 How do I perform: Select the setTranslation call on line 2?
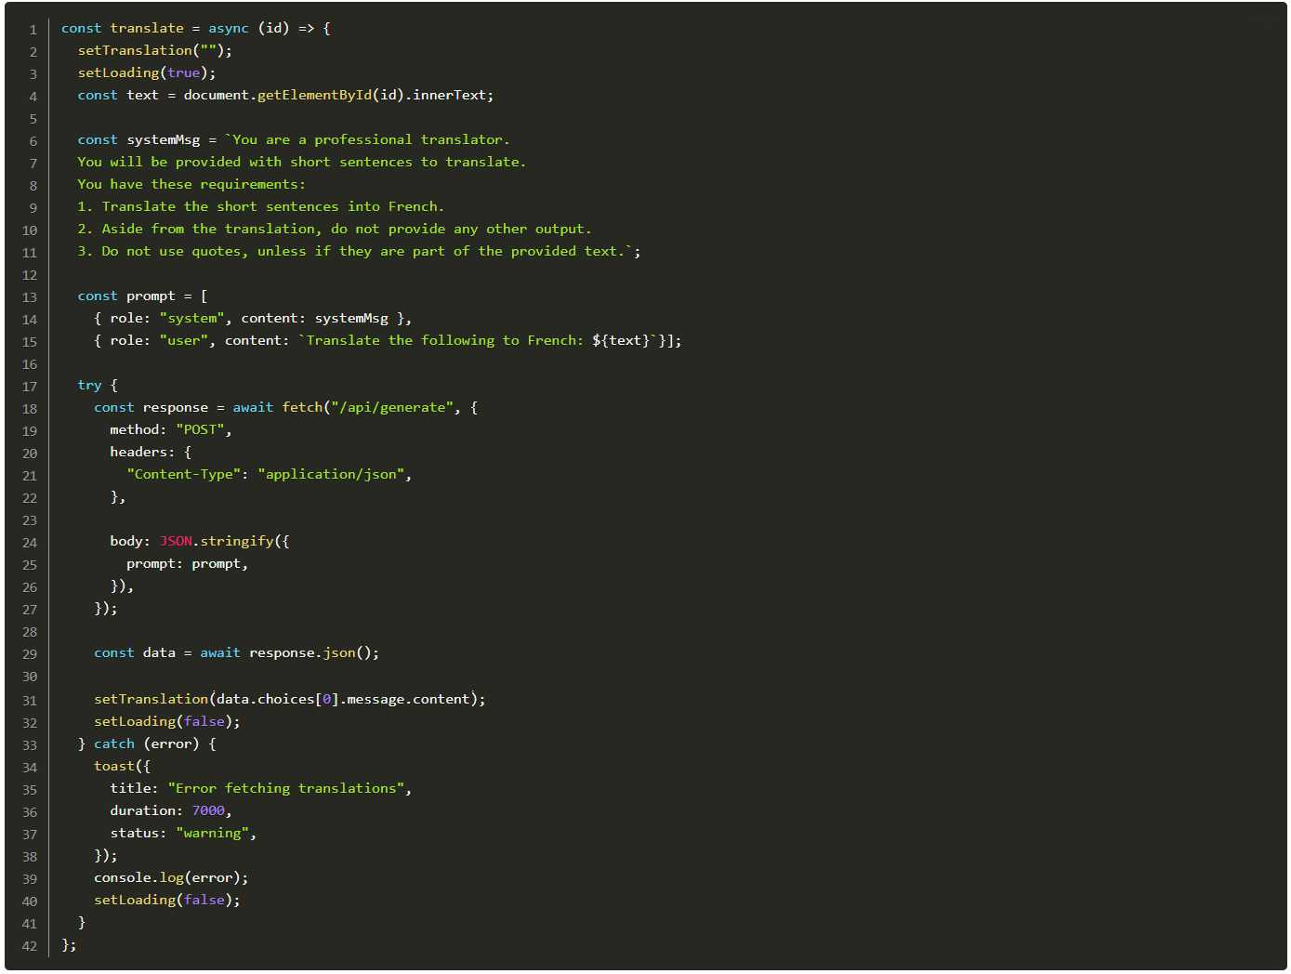pyautogui.click(x=136, y=50)
